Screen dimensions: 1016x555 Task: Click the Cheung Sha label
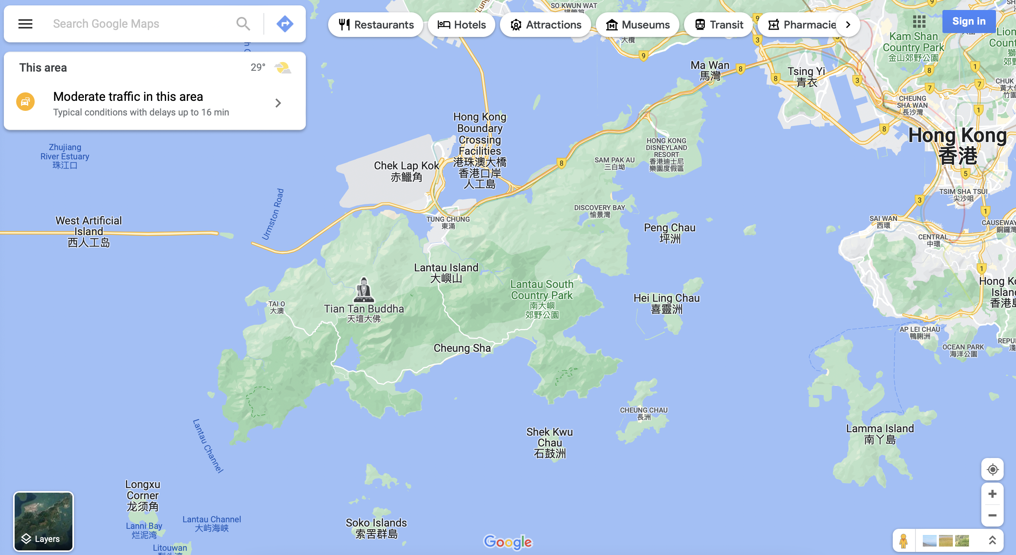[x=462, y=348]
